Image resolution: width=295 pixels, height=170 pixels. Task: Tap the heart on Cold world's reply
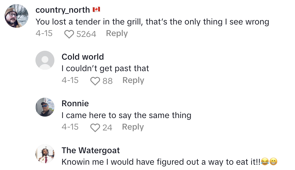(95, 81)
